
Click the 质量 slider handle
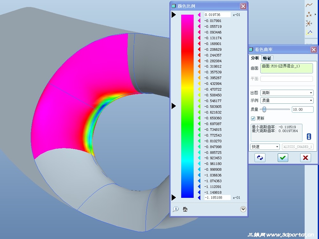coord(264,109)
